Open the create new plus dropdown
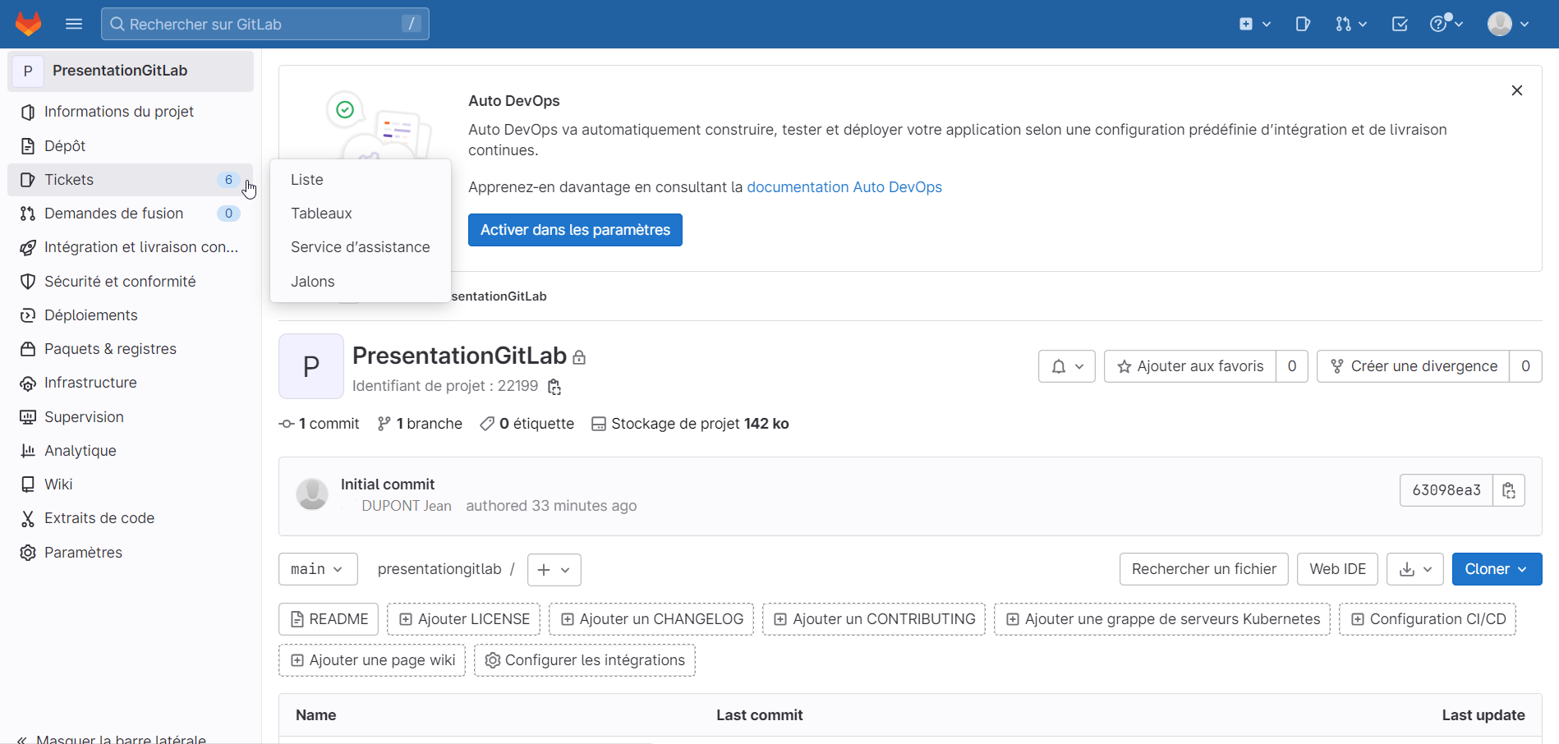This screenshot has height=744, width=1559. (x=1254, y=24)
